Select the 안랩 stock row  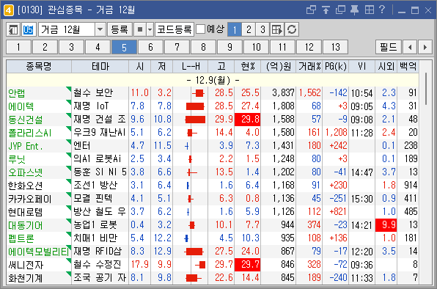(x=213, y=93)
